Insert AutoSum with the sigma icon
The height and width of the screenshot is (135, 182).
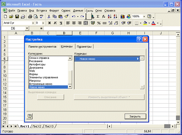(x=98, y=17)
